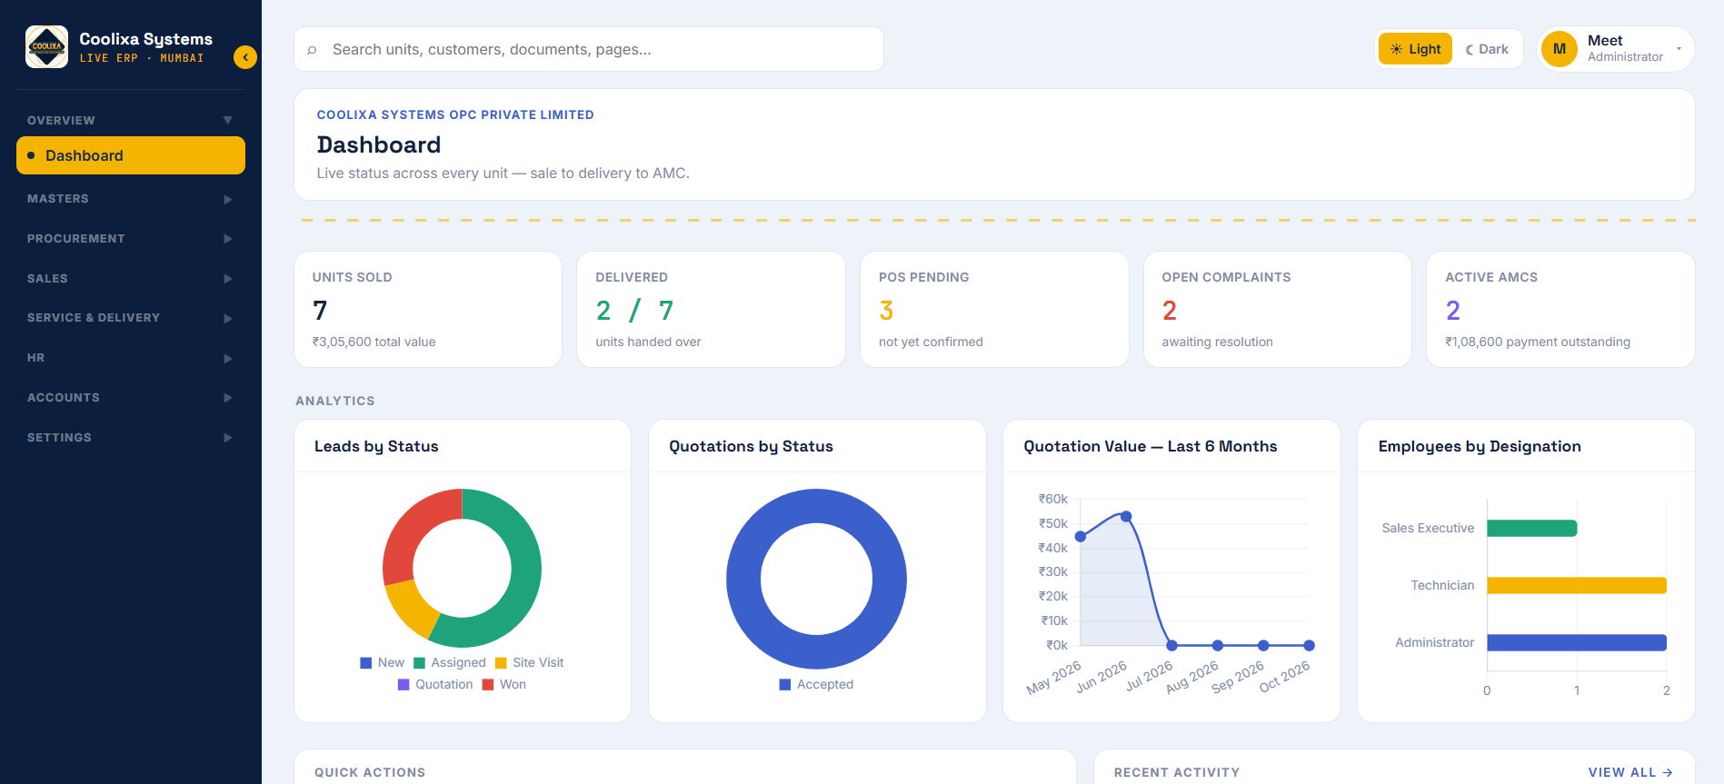Image resolution: width=1724 pixels, height=784 pixels.
Task: Click the Administrator bar in Employees chart
Action: click(x=1577, y=642)
